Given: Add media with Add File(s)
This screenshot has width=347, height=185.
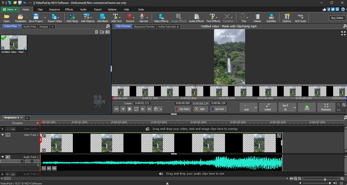Looking at the screenshot, I should (72, 18).
